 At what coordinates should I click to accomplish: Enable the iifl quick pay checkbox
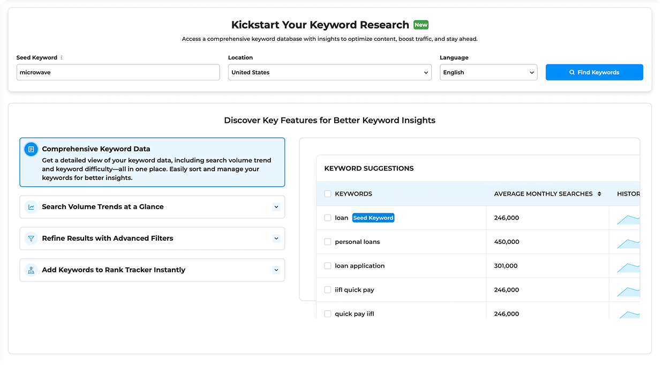(x=328, y=290)
